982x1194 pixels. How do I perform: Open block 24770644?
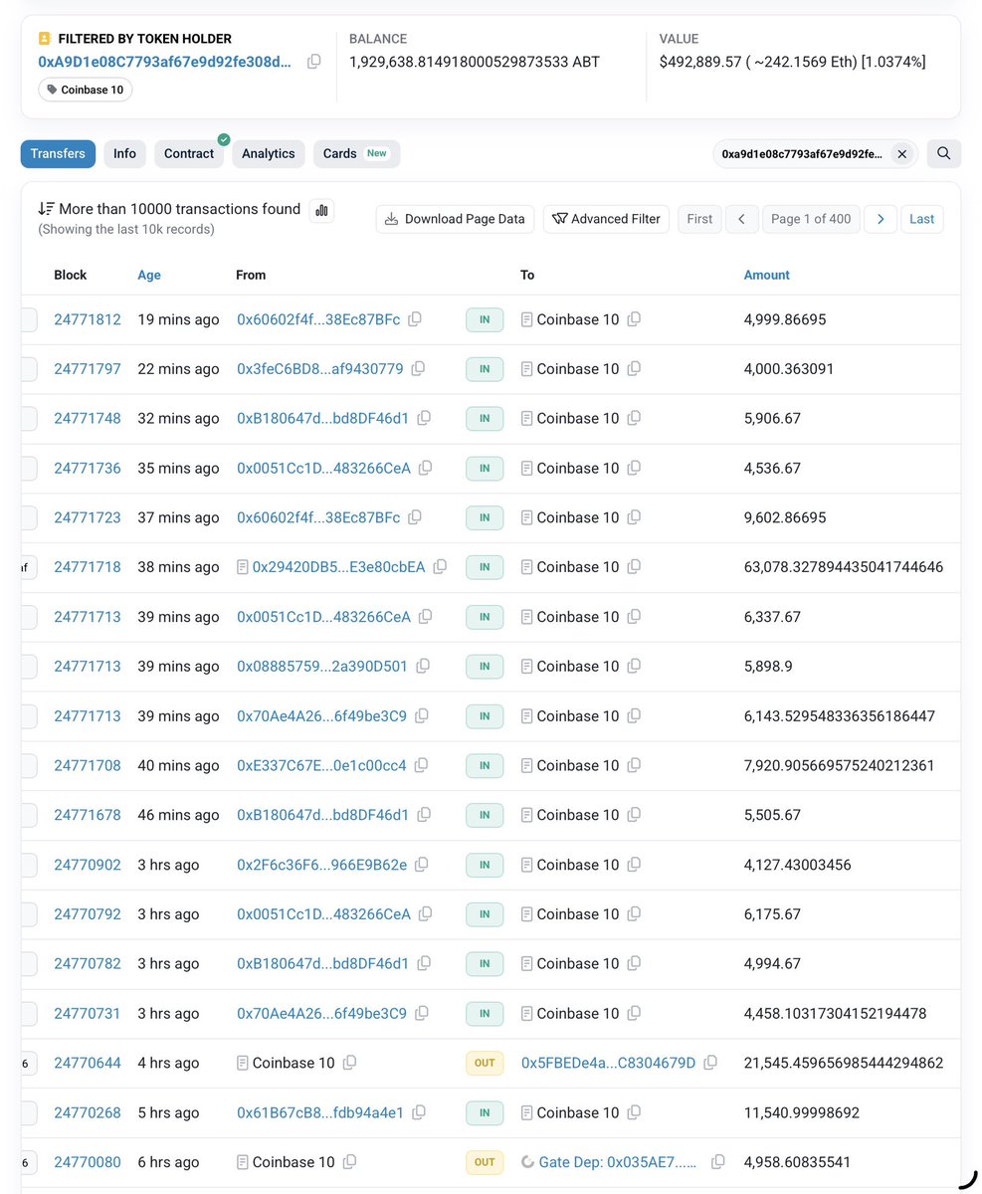point(88,1063)
